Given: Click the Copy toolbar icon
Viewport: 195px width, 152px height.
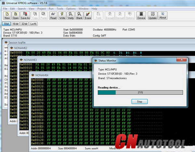Looking at the screenshot, I should coord(35,16).
